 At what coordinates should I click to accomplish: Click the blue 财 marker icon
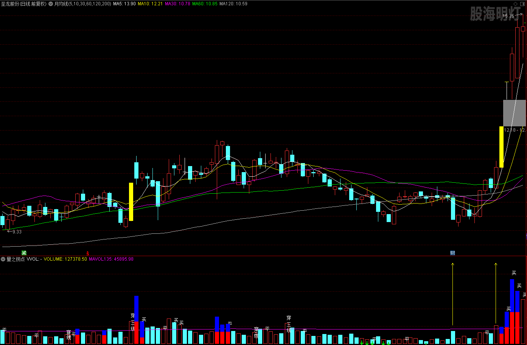[x=452, y=253]
